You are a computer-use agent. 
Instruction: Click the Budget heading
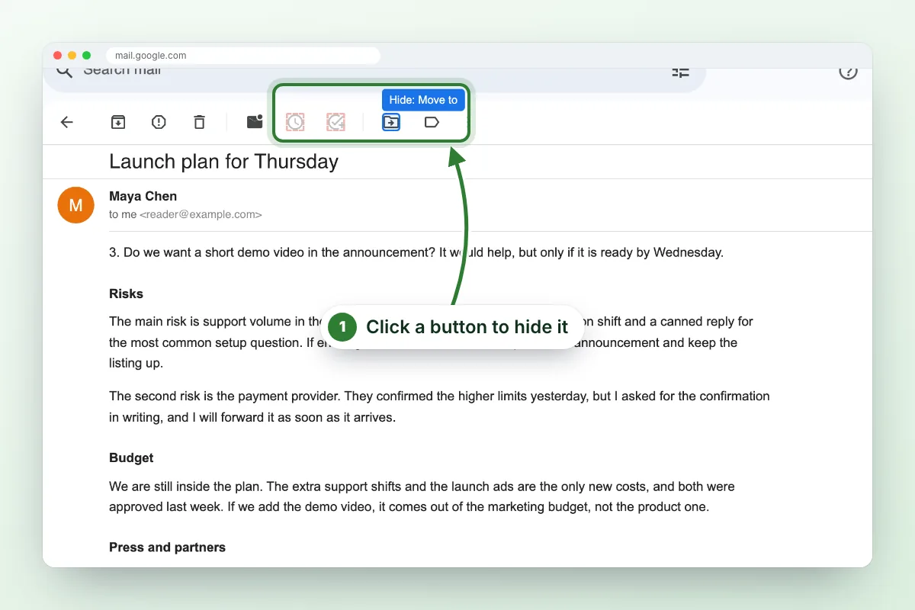(x=131, y=457)
